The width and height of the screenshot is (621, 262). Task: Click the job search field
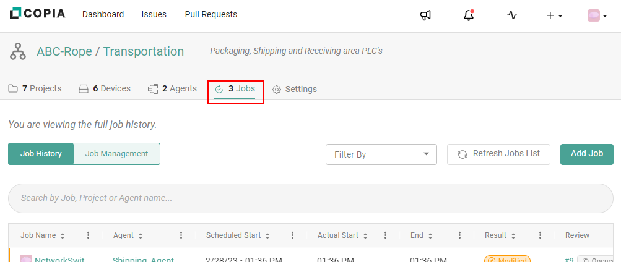click(310, 198)
